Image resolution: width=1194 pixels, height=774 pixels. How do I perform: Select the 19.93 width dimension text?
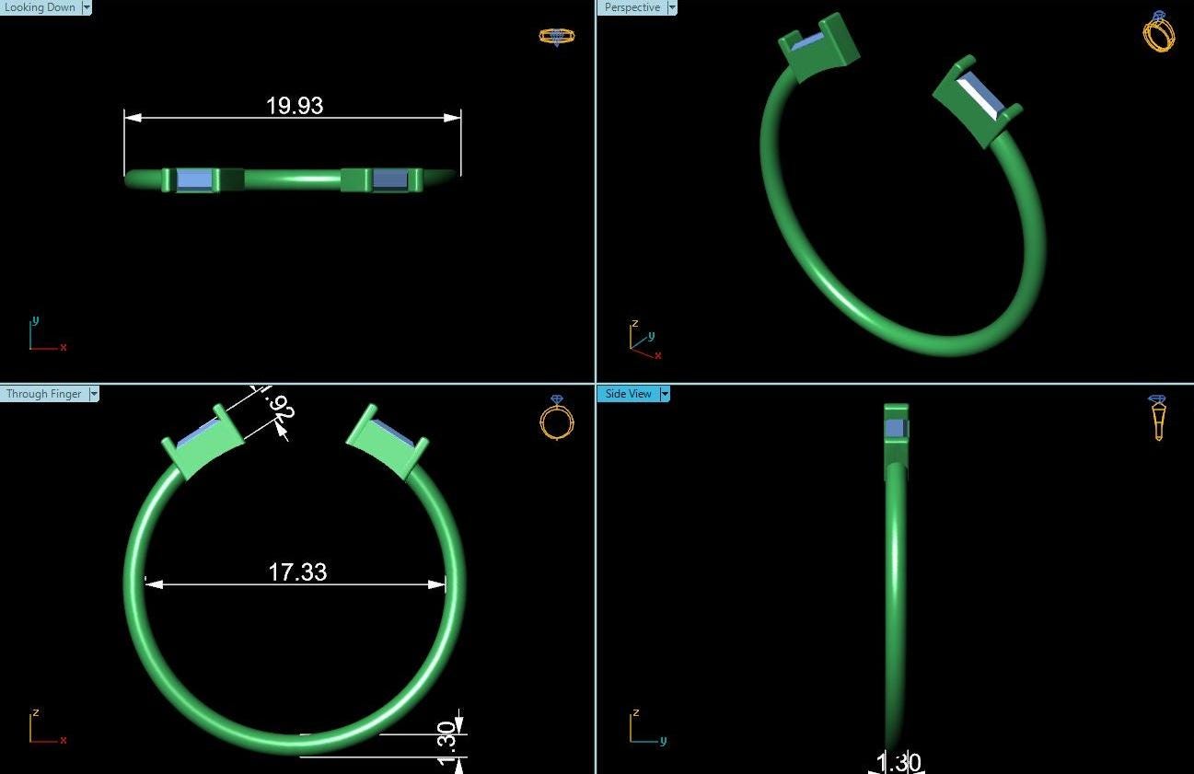[x=295, y=106]
